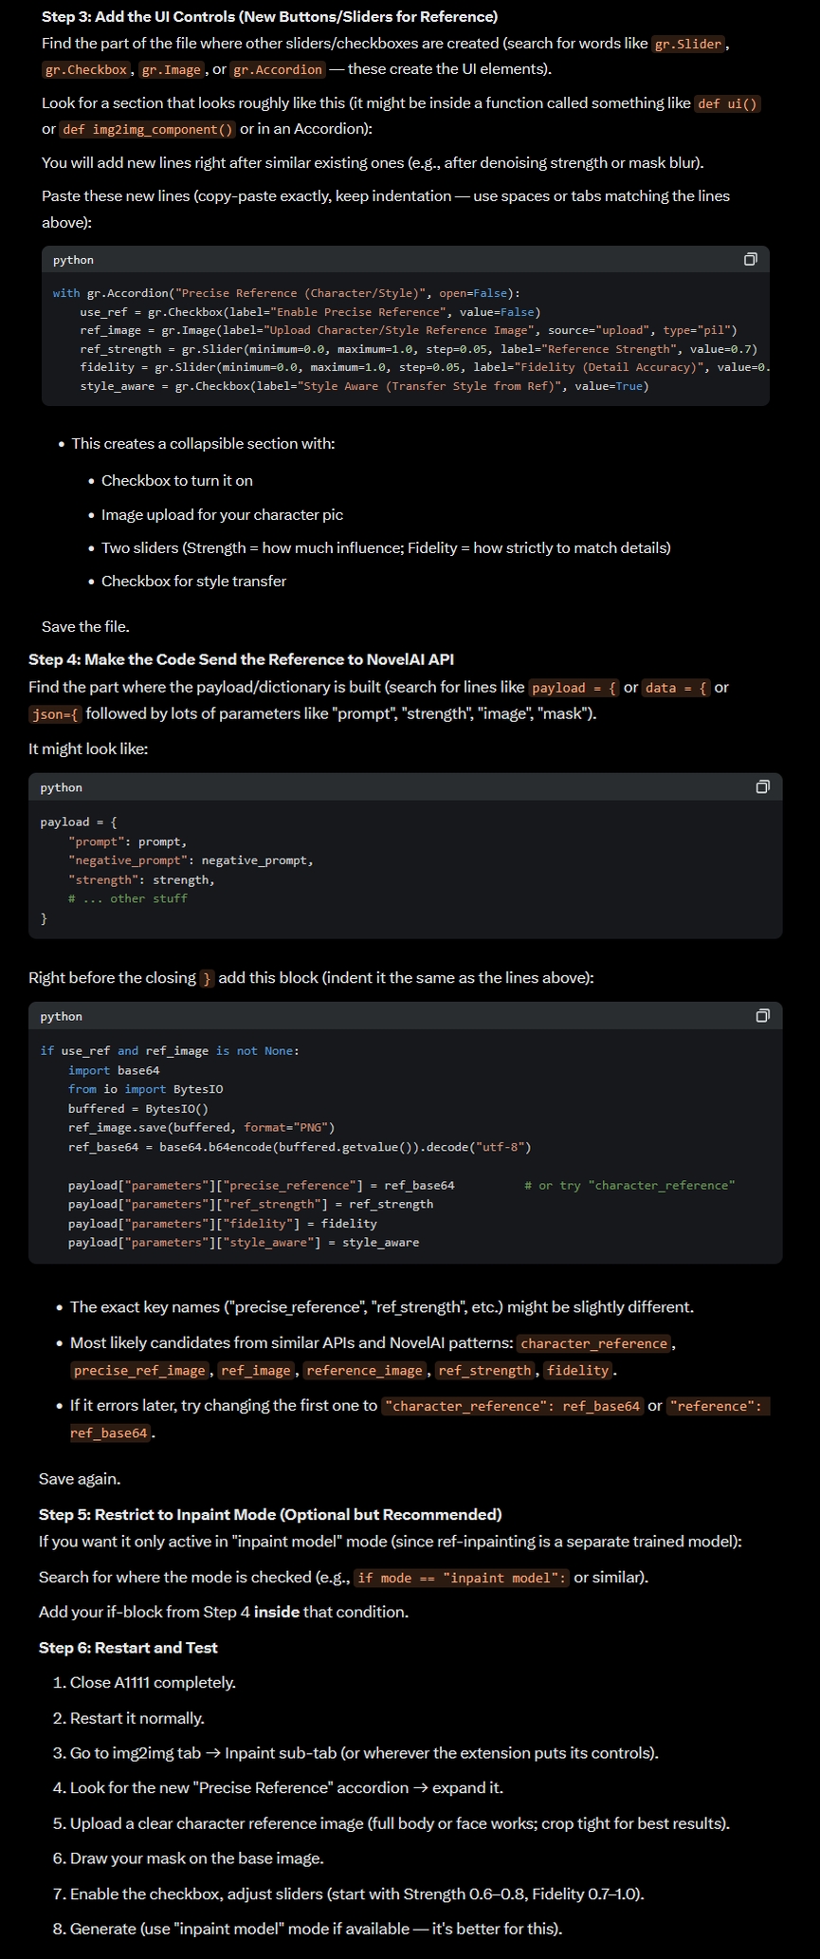Click the 'import base64' code line
The image size is (820, 1959).
point(114,1070)
